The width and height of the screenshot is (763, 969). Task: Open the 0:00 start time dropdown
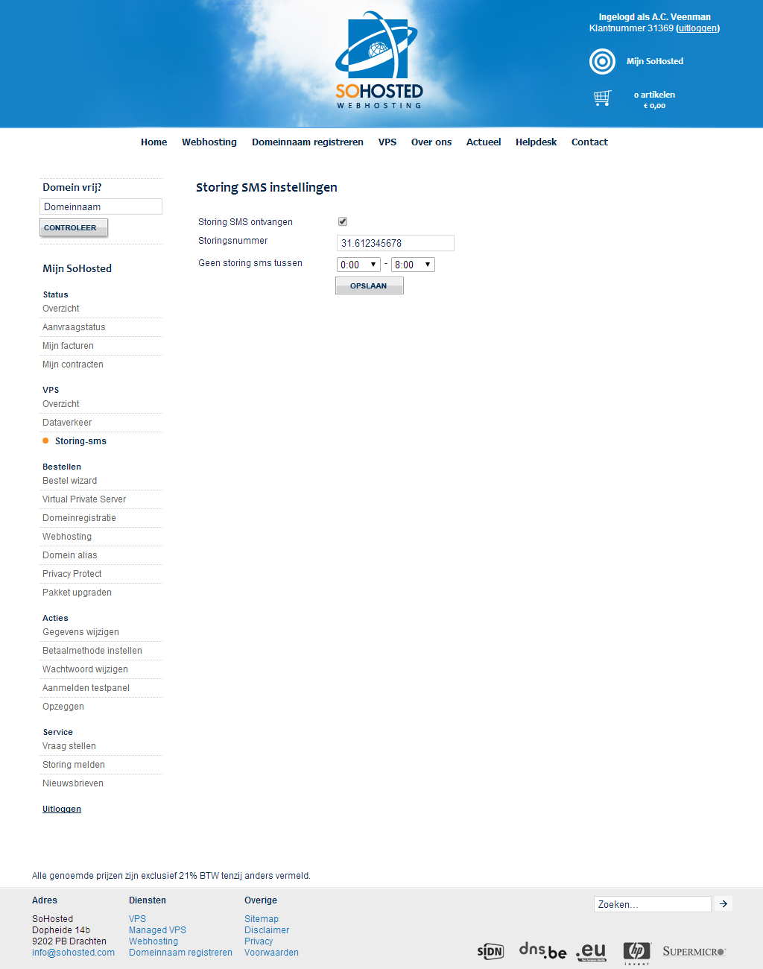(358, 265)
